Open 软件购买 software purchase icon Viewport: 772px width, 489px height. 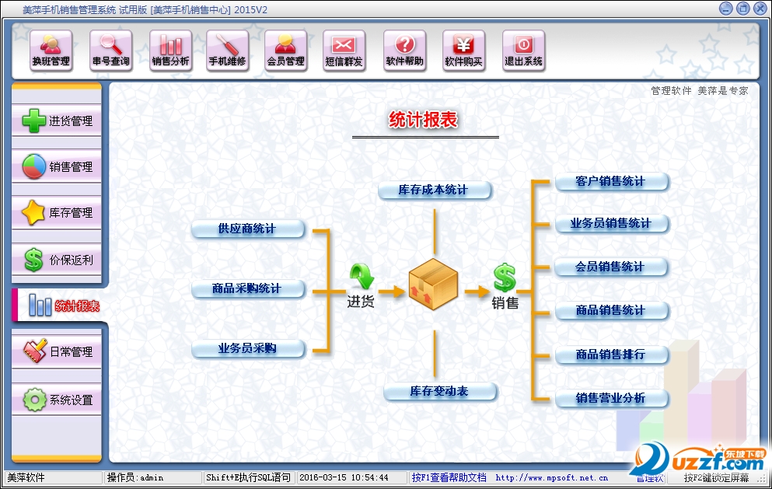coord(464,51)
